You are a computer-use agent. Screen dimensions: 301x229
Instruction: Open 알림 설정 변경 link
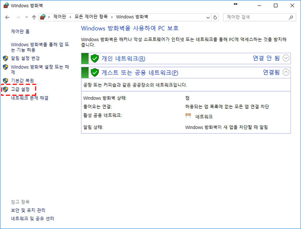point(25,58)
